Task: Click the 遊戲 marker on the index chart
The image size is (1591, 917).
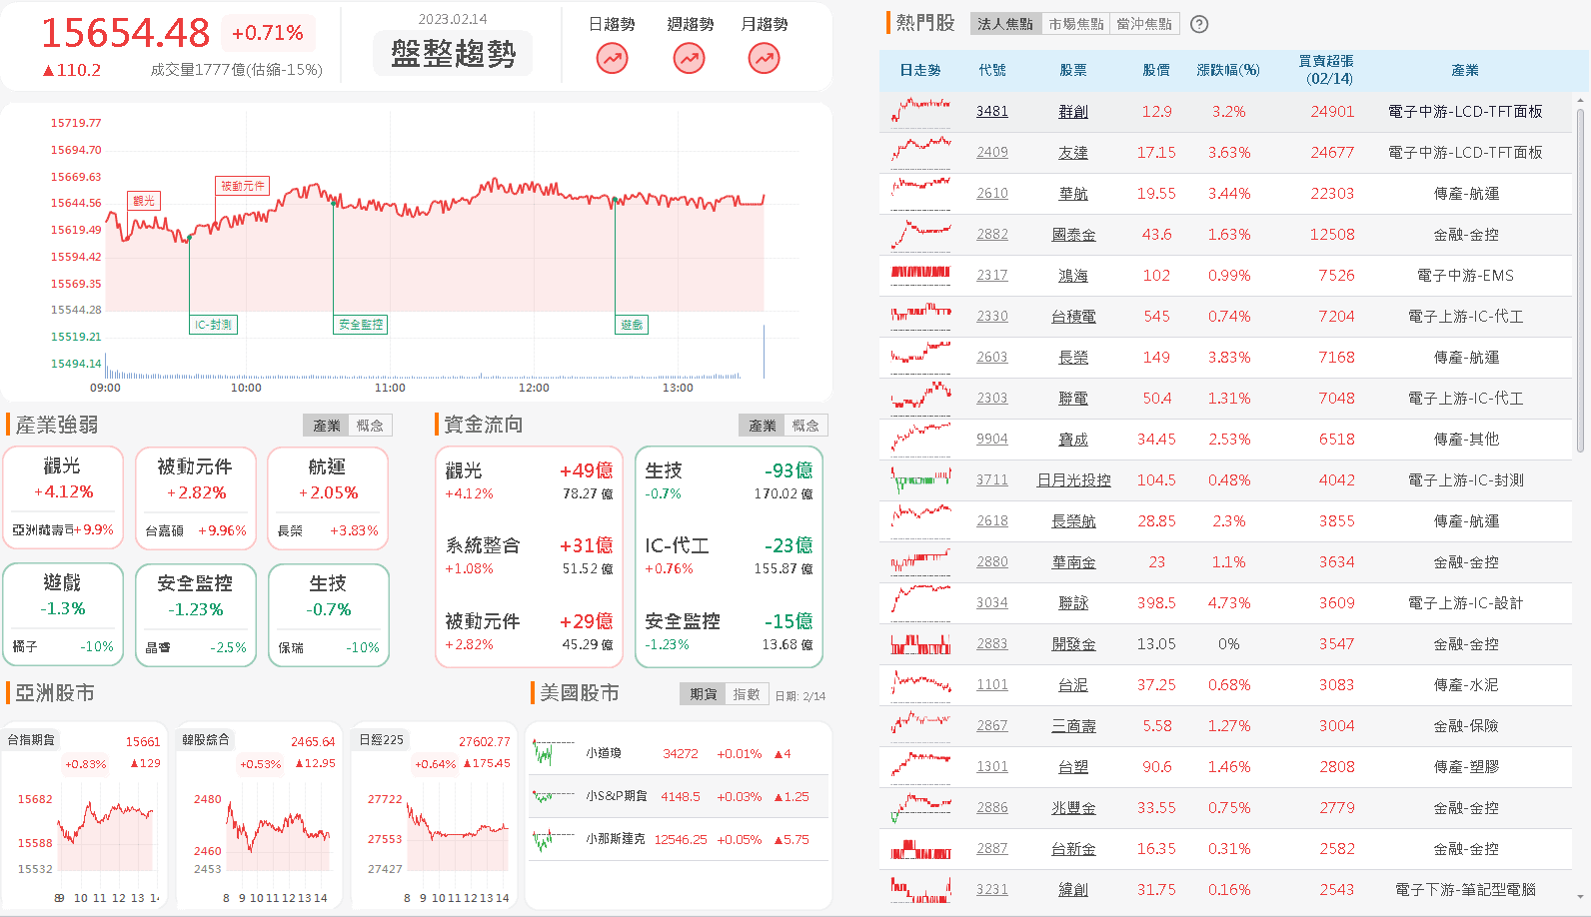Action: click(632, 325)
